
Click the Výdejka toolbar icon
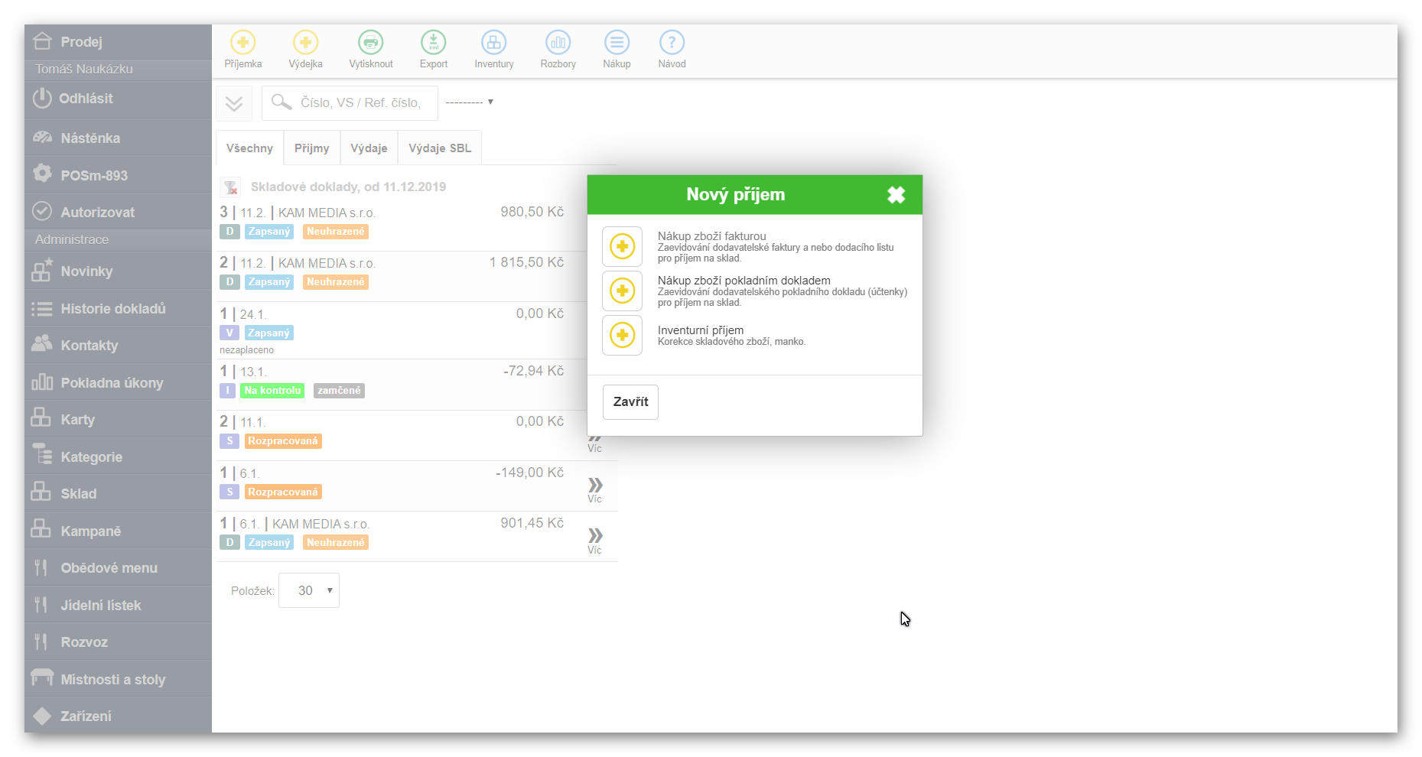(305, 43)
